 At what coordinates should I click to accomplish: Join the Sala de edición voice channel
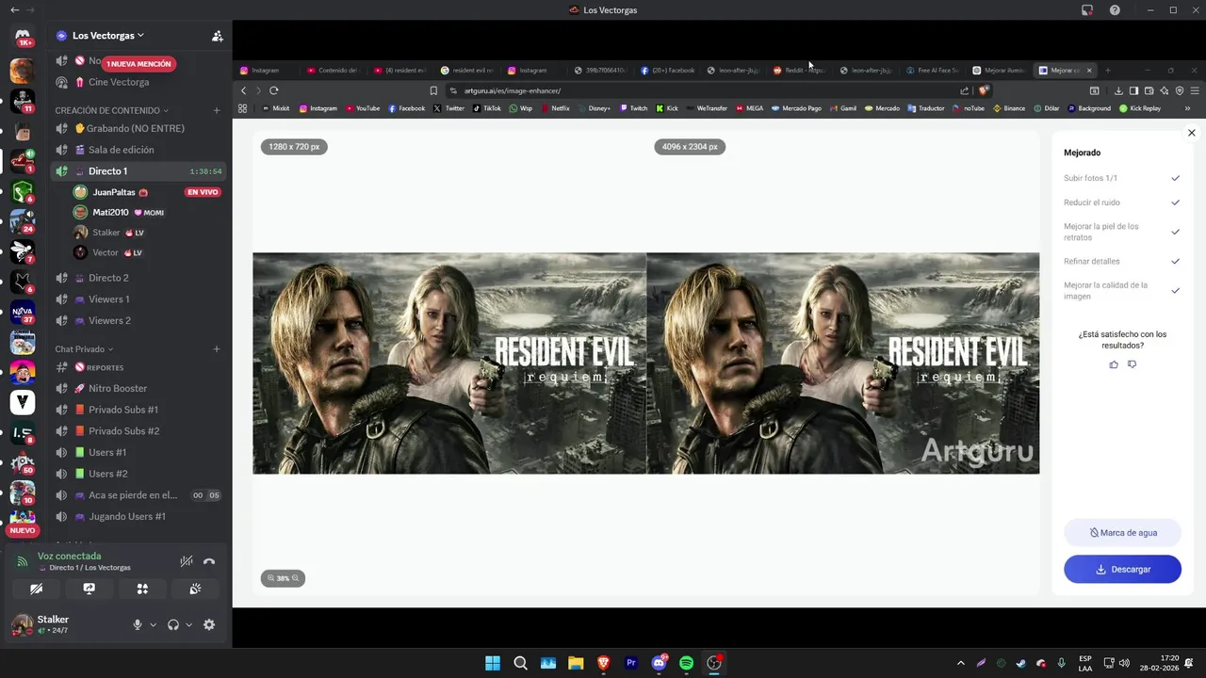(139, 150)
